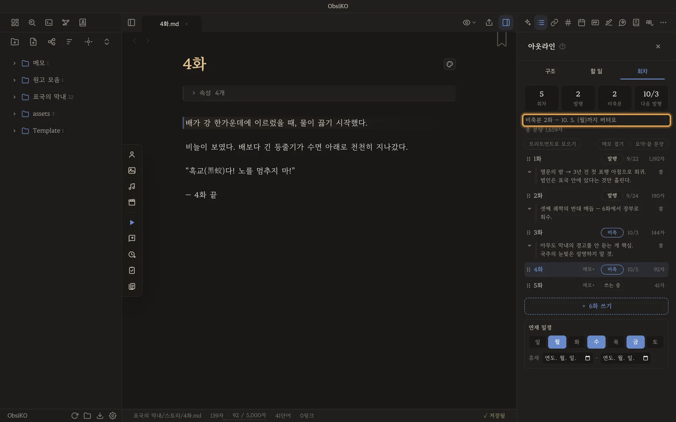Click the bookmark icon above the note

(502, 39)
